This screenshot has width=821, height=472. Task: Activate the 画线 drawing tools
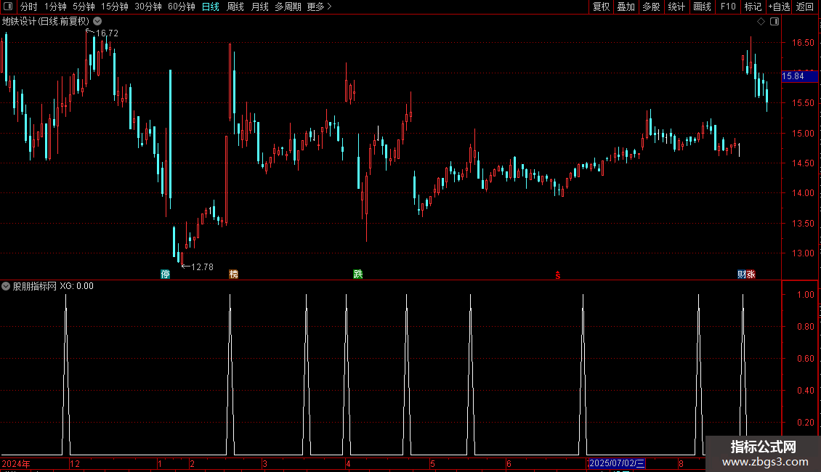pos(702,7)
